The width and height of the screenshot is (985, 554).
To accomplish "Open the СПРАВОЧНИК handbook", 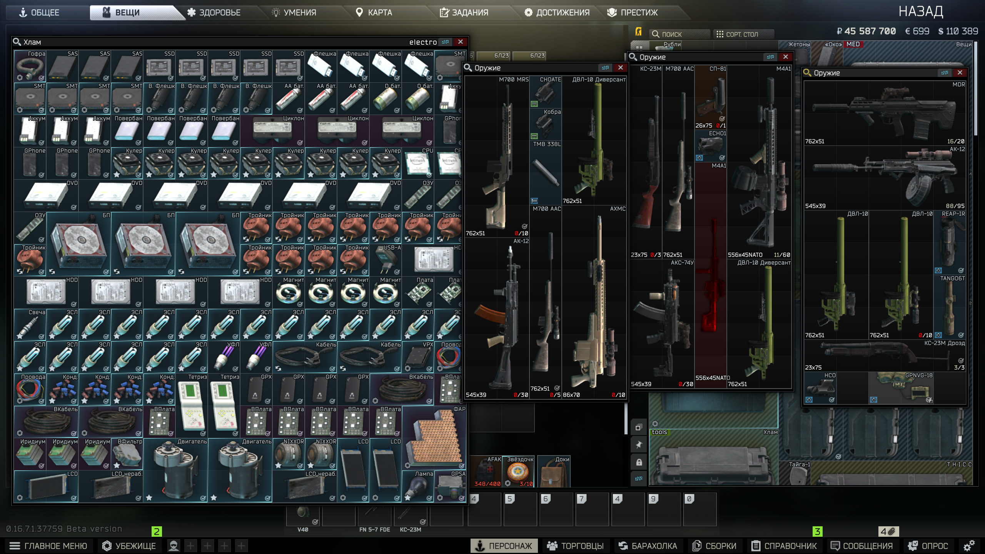I will click(x=784, y=546).
